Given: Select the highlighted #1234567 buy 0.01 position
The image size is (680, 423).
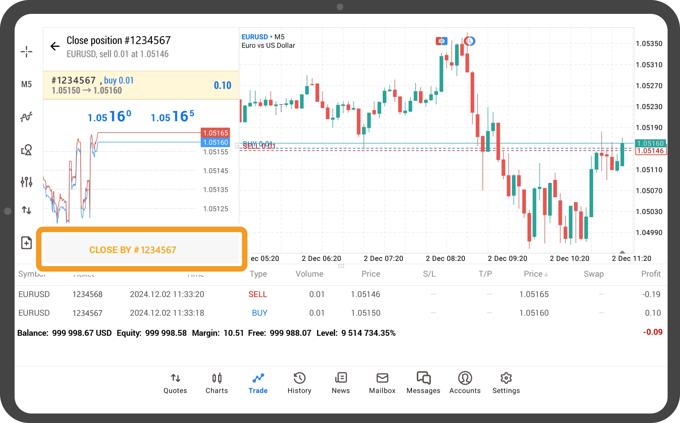Looking at the screenshot, I should (x=141, y=85).
